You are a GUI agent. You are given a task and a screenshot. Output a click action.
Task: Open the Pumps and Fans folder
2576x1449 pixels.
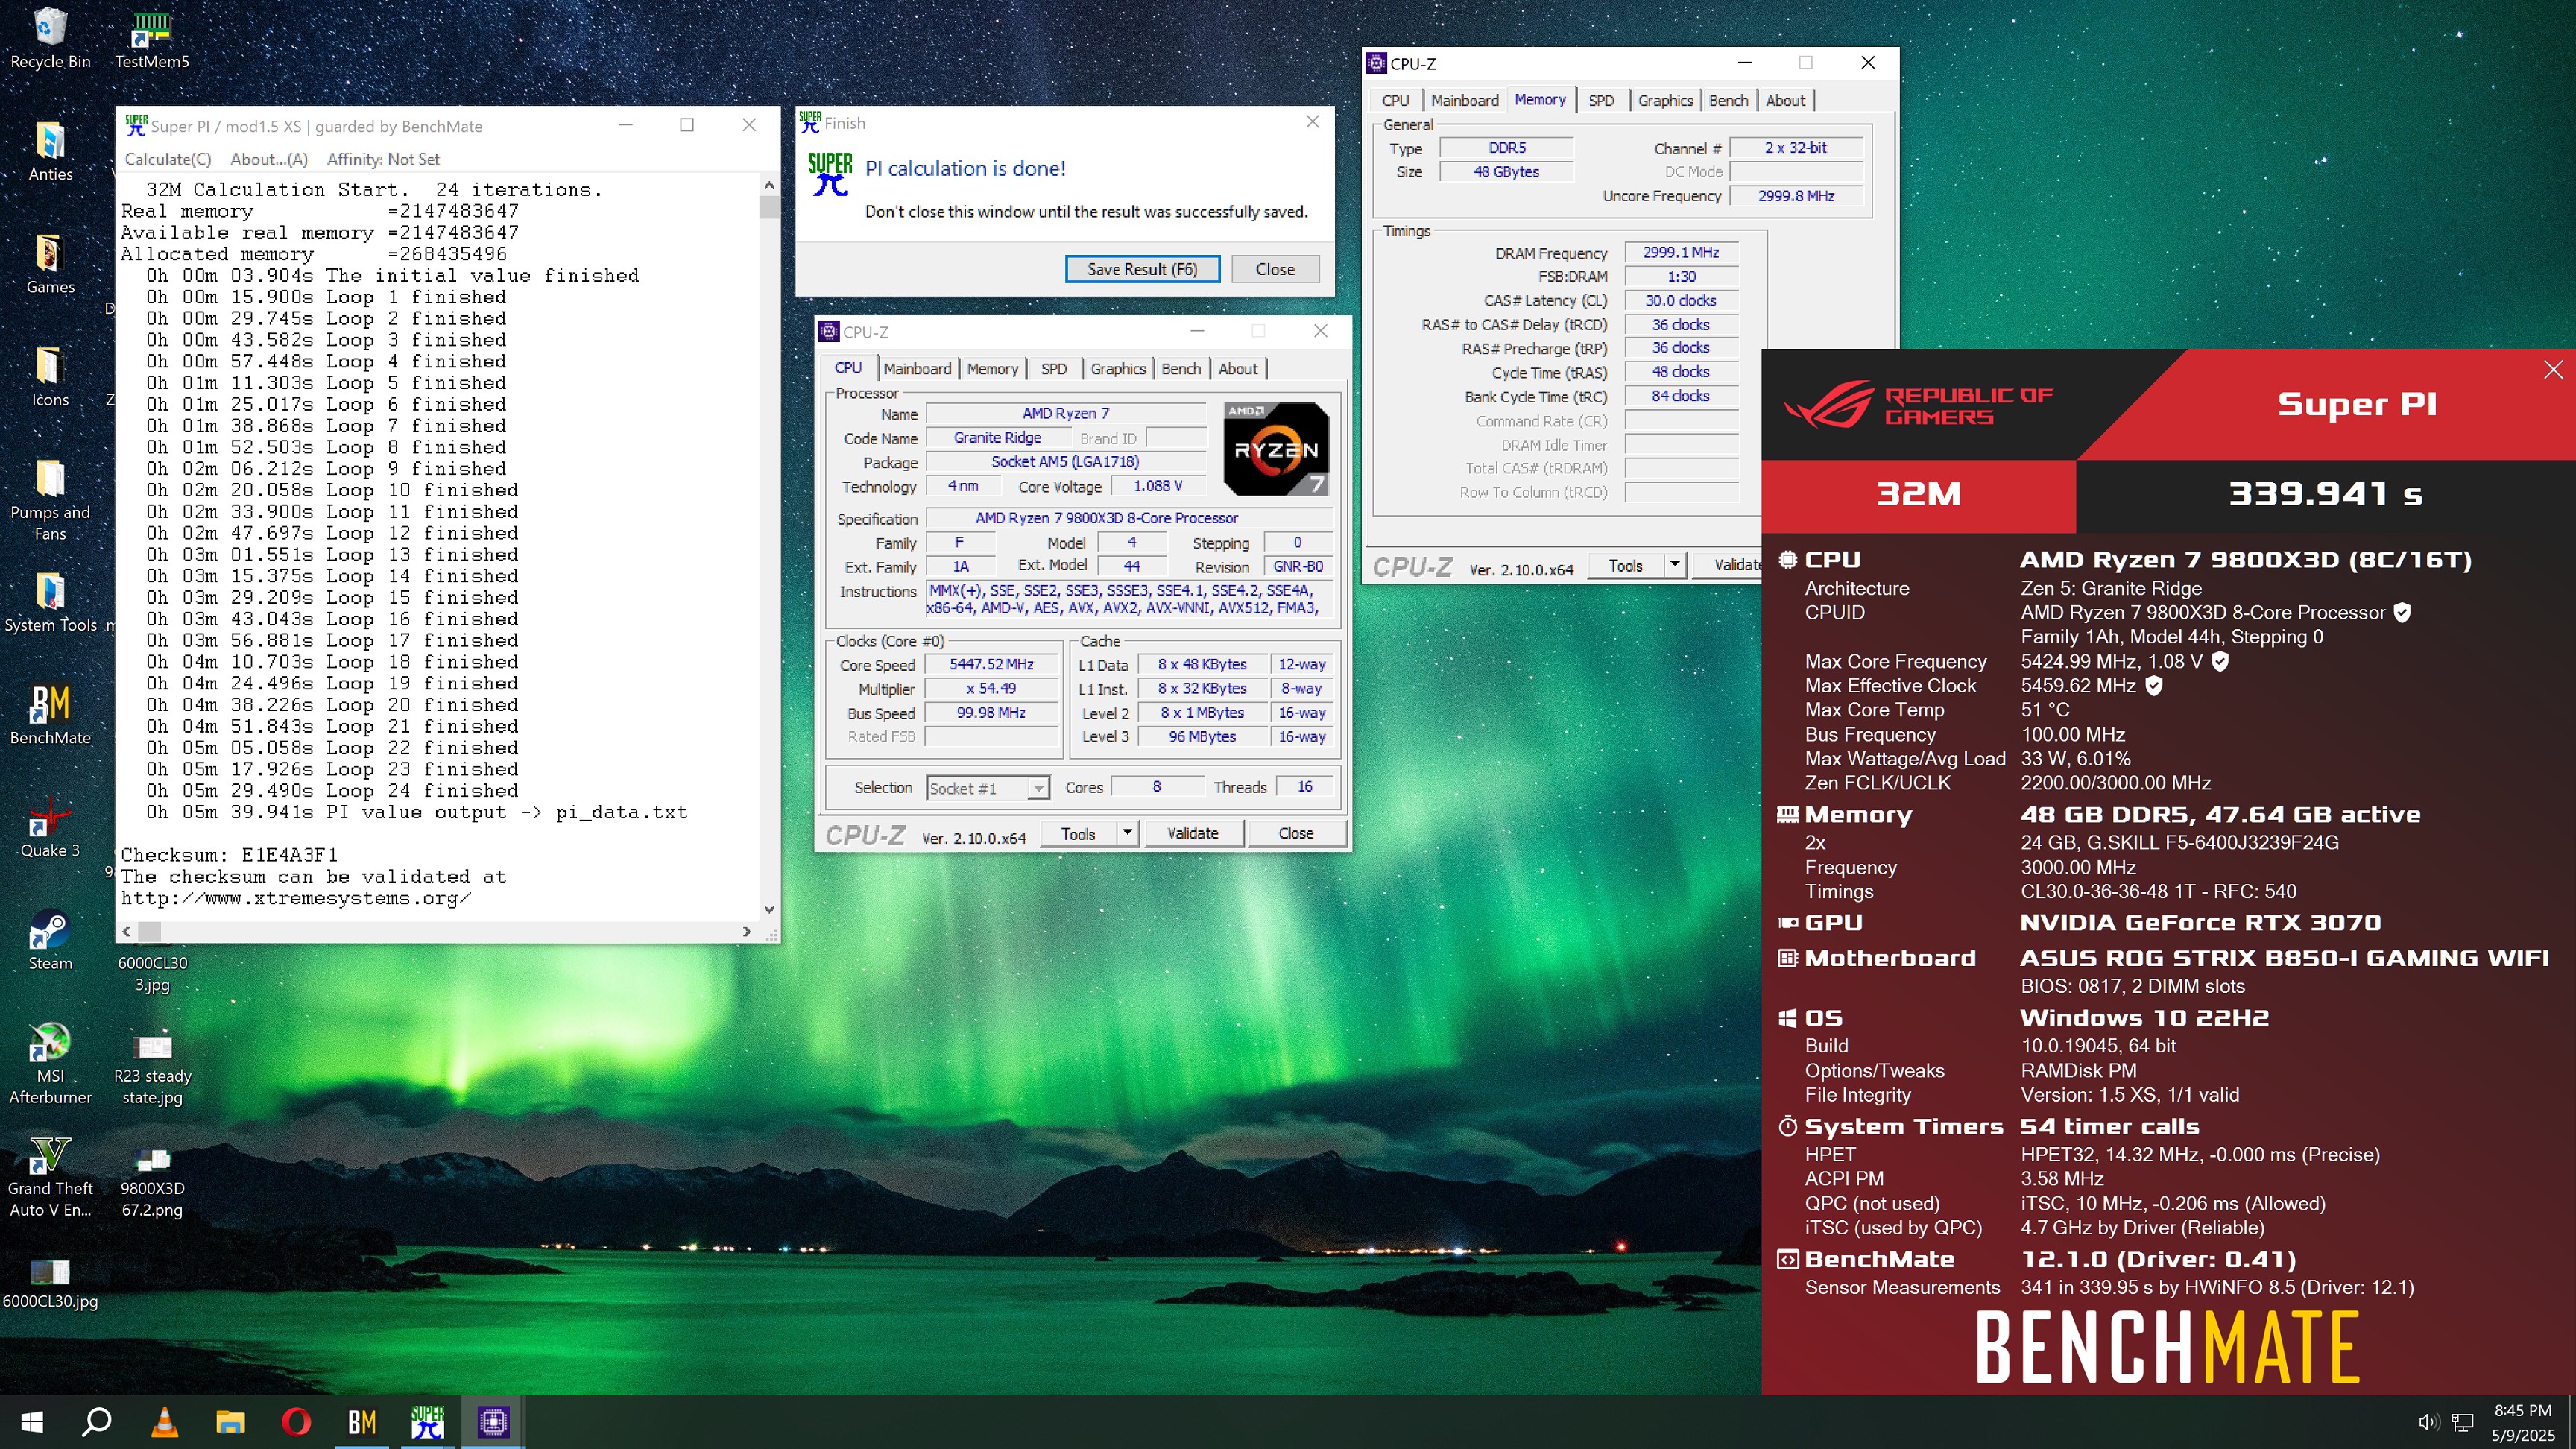click(50, 500)
